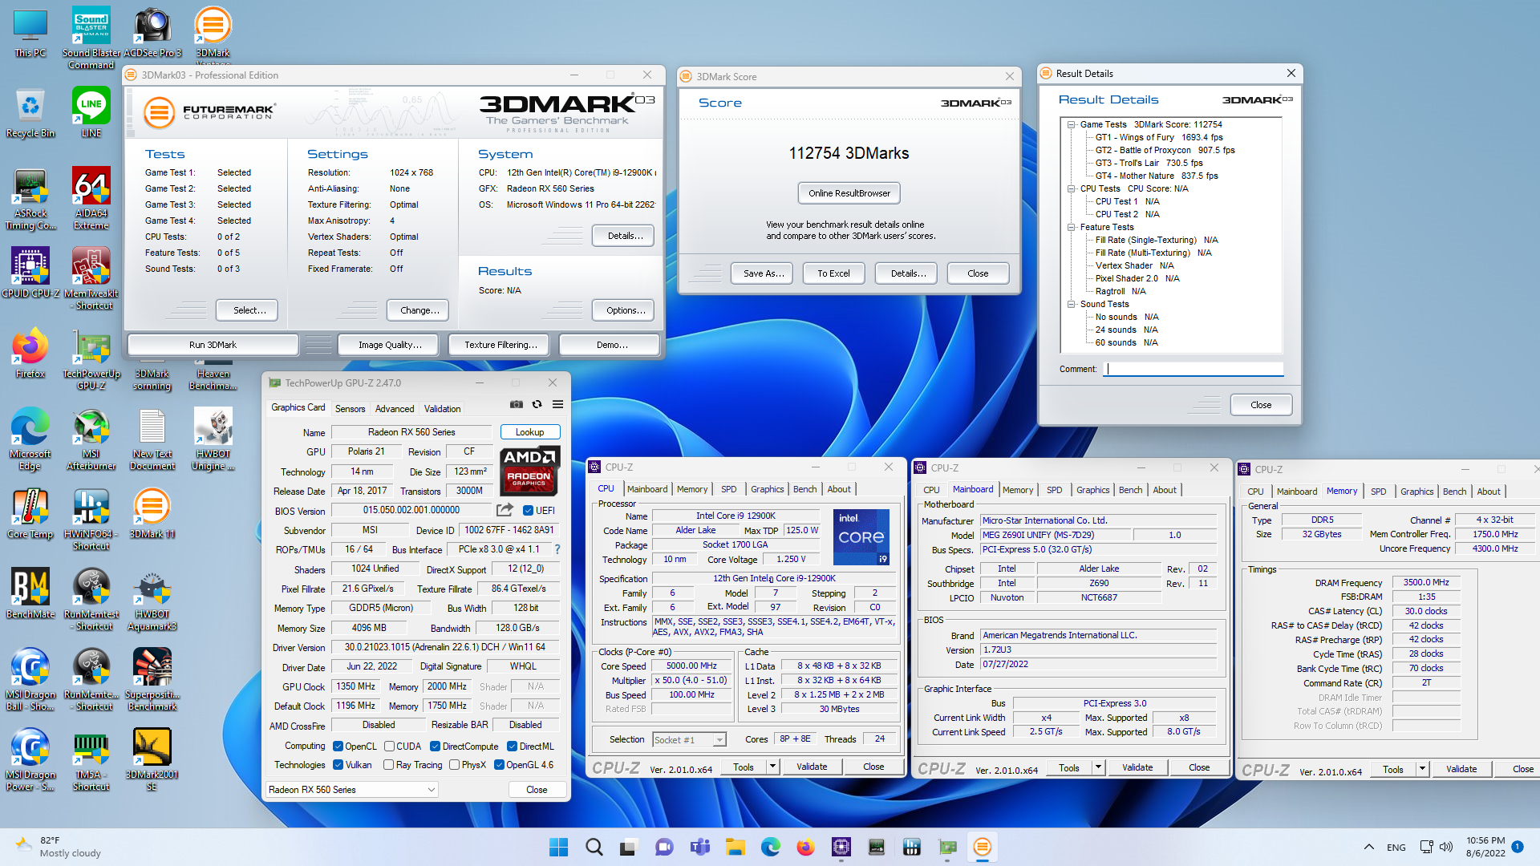Viewport: 1540px width, 866px height.
Task: Open the CPUID CPU-Z desktop icon
Action: click(x=30, y=273)
